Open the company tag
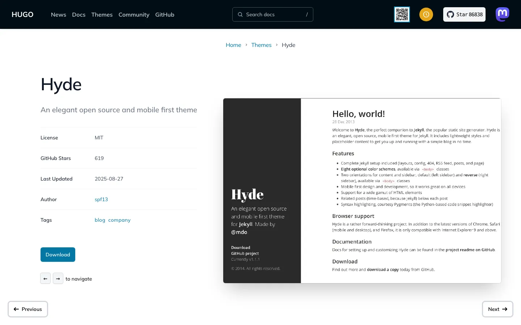The image size is (521, 325). (119, 220)
